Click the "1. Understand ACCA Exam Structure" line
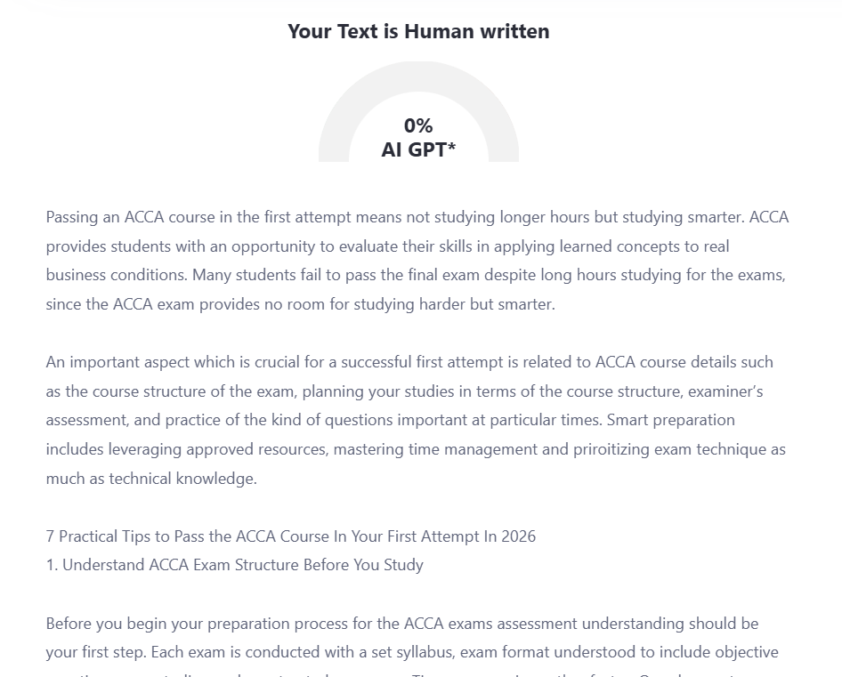Viewport: 842px width, 677px height. pos(234,565)
